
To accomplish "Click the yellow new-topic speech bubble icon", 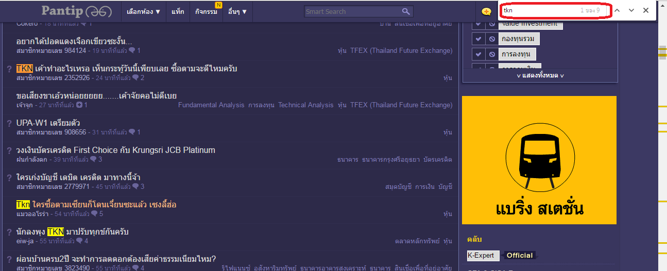I will pos(486,11).
